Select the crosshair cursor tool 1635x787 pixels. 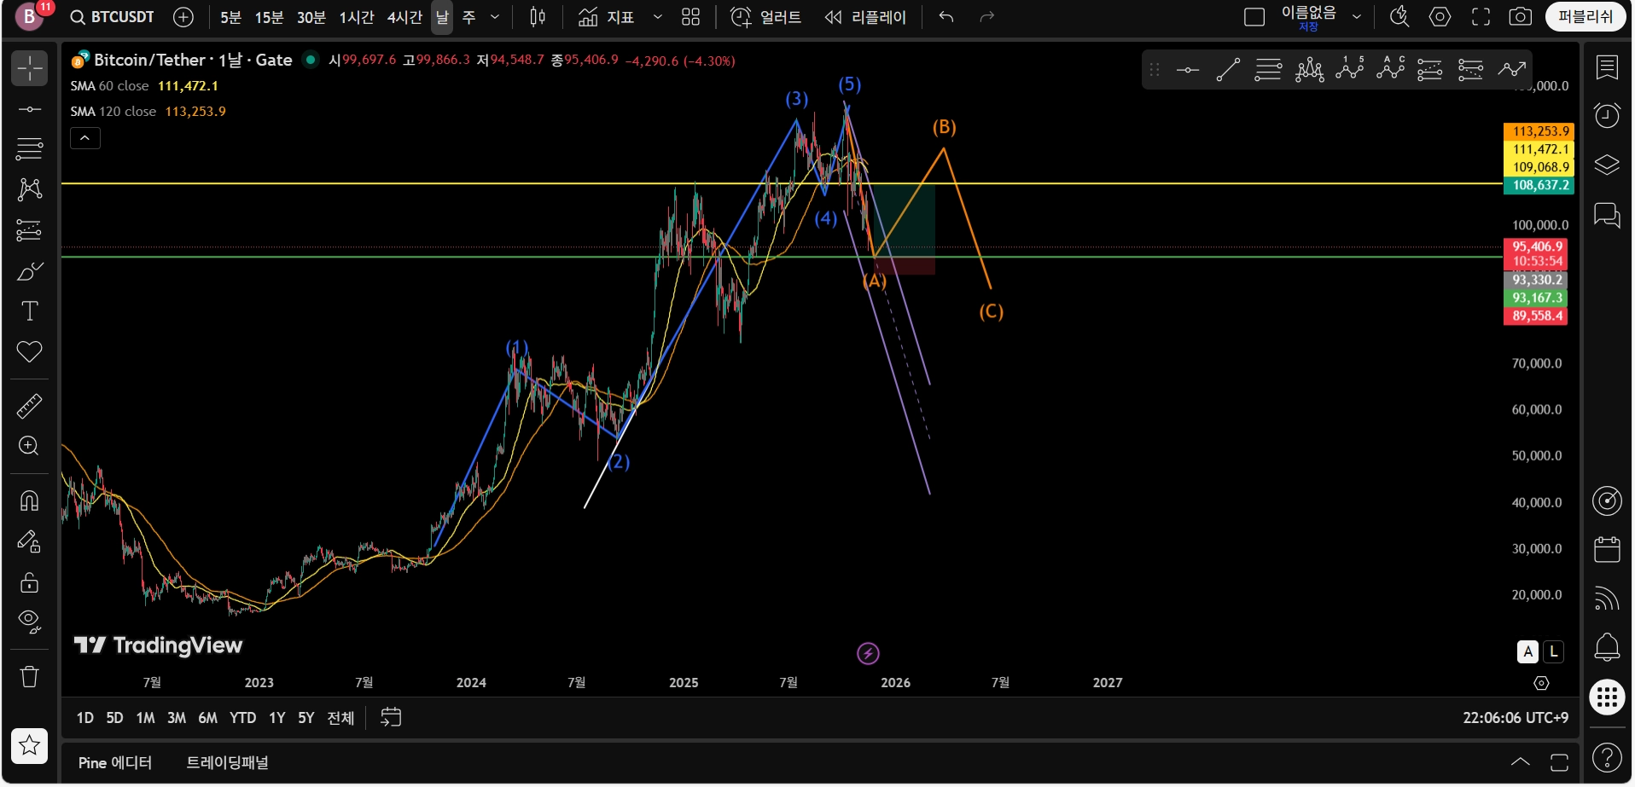click(29, 68)
